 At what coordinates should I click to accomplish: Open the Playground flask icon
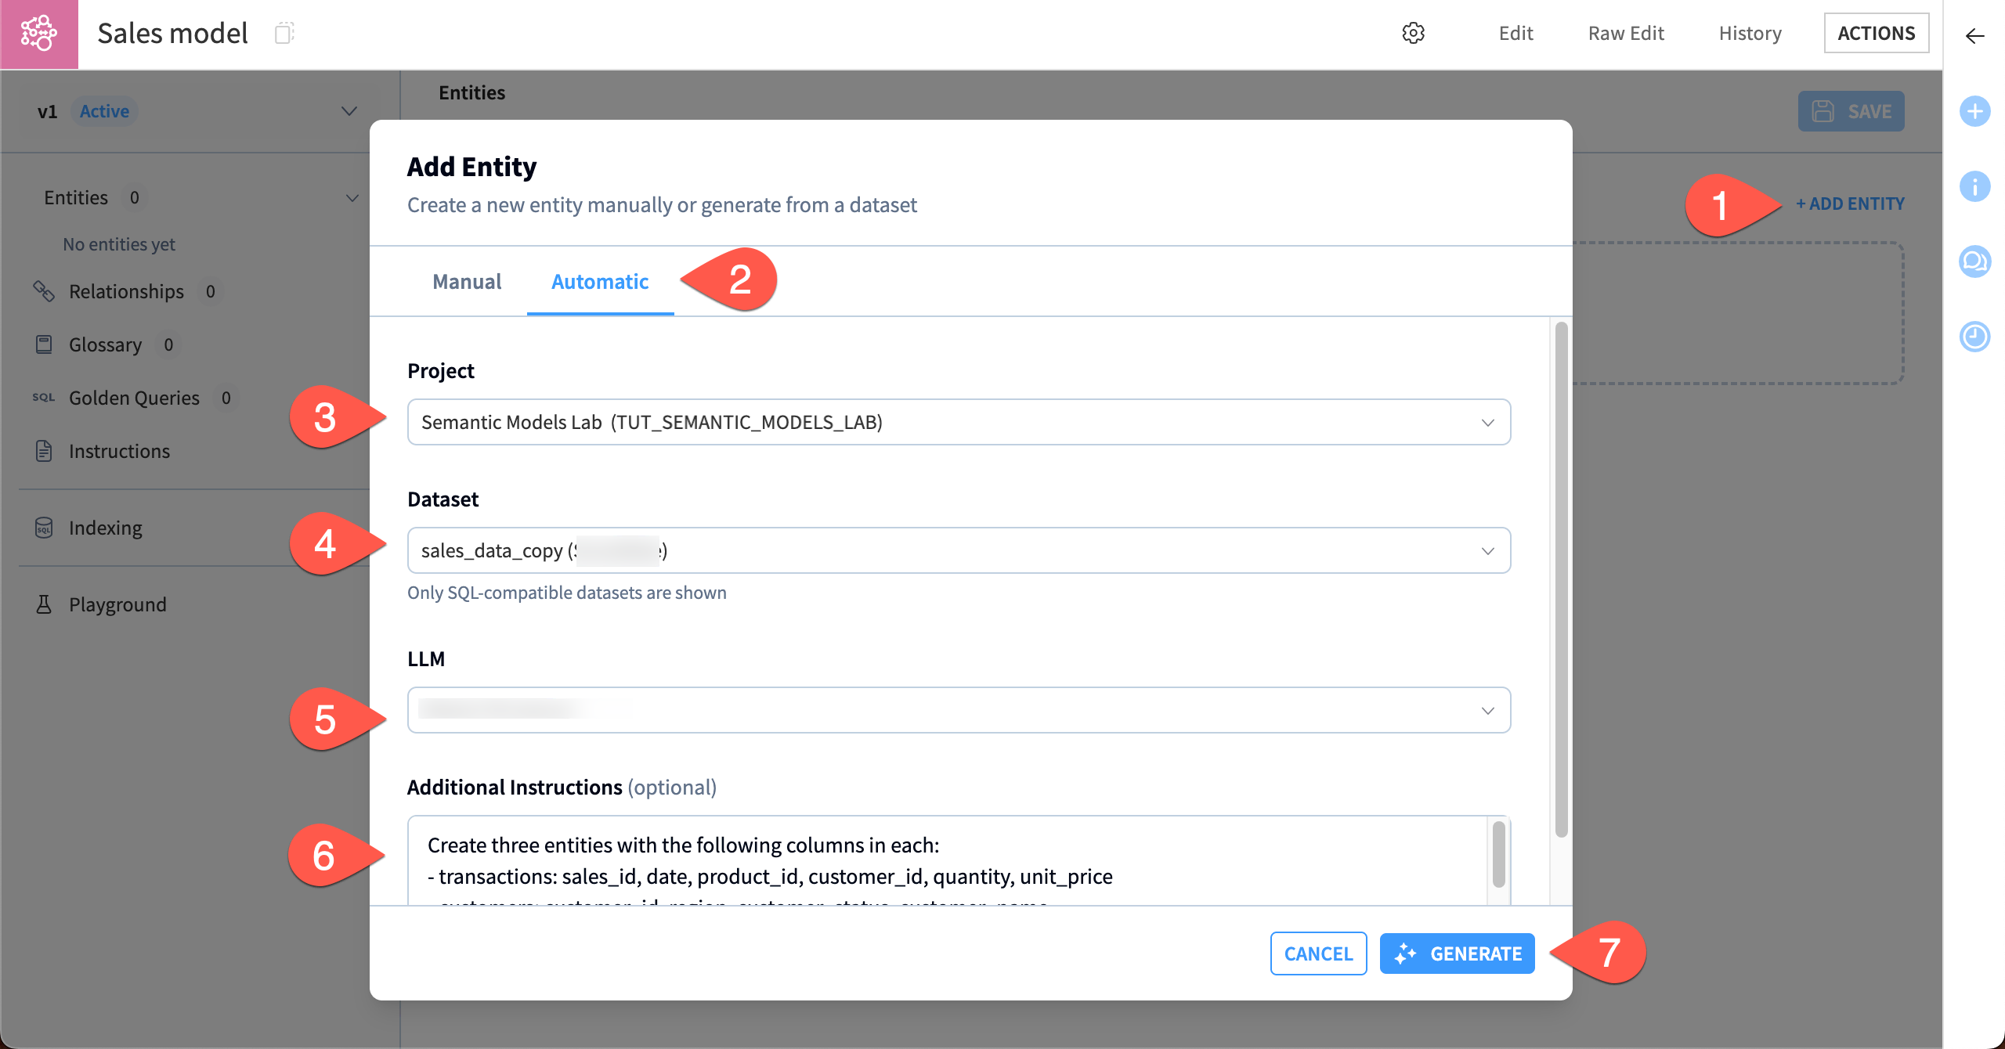pos(44,604)
